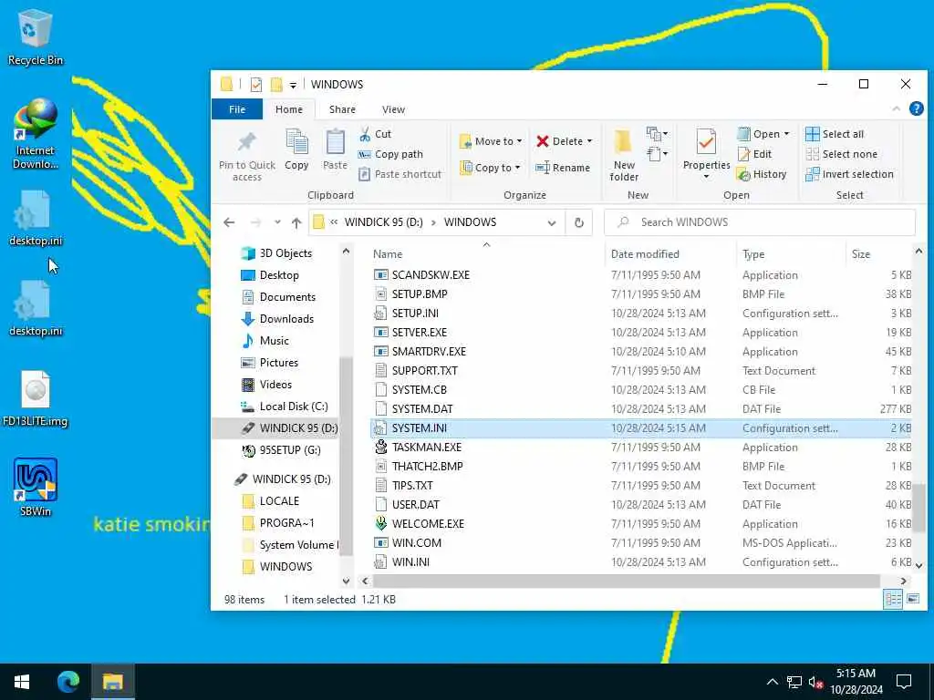Select Local Disk (C:) in navigation pane
Screen dimensions: 934x700
coord(285,407)
